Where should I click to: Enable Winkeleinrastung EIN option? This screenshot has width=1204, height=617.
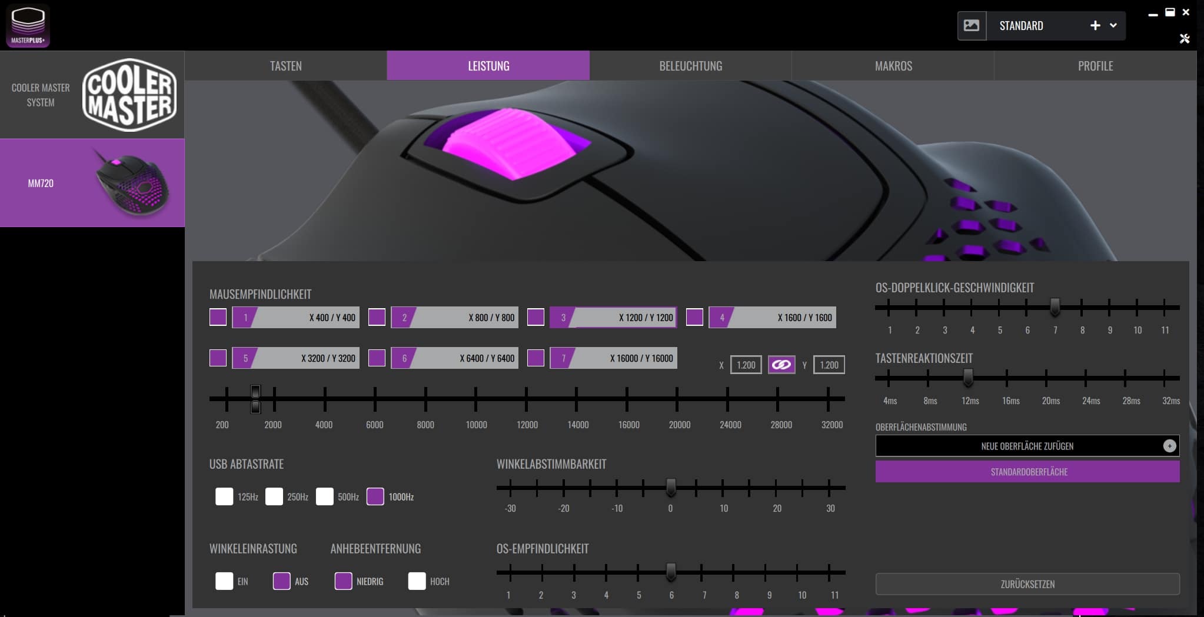click(224, 581)
